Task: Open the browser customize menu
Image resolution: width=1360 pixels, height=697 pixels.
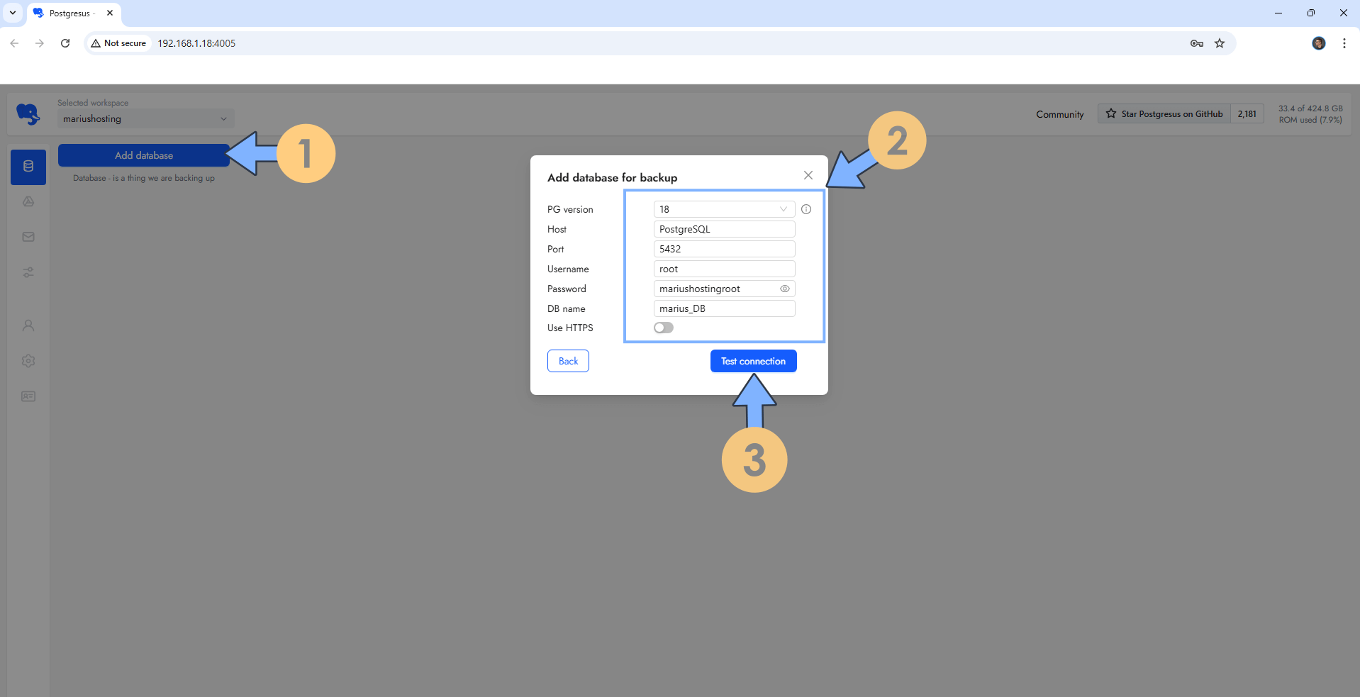Action: [x=1344, y=43]
